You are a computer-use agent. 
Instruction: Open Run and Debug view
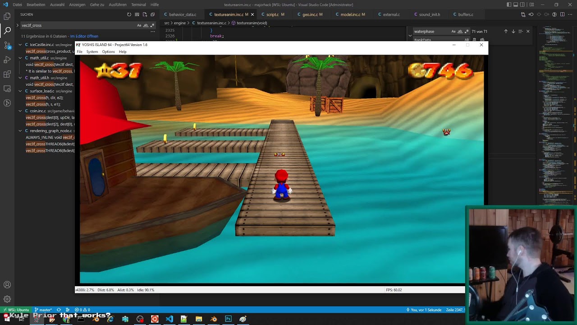click(x=7, y=60)
